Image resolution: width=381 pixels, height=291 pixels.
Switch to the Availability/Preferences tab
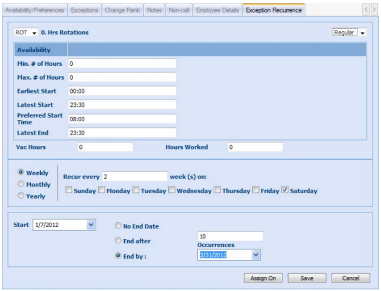point(33,10)
